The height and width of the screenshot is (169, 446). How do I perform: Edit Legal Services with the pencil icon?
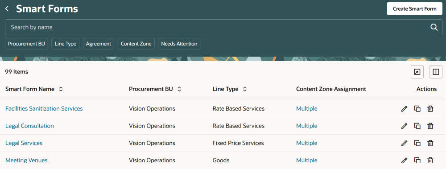[404, 143]
